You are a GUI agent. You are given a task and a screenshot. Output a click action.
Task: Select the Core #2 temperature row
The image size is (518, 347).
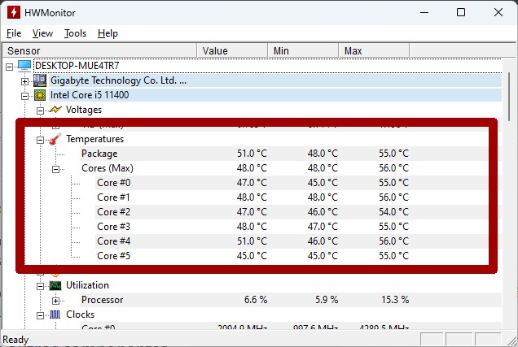[x=292, y=212]
